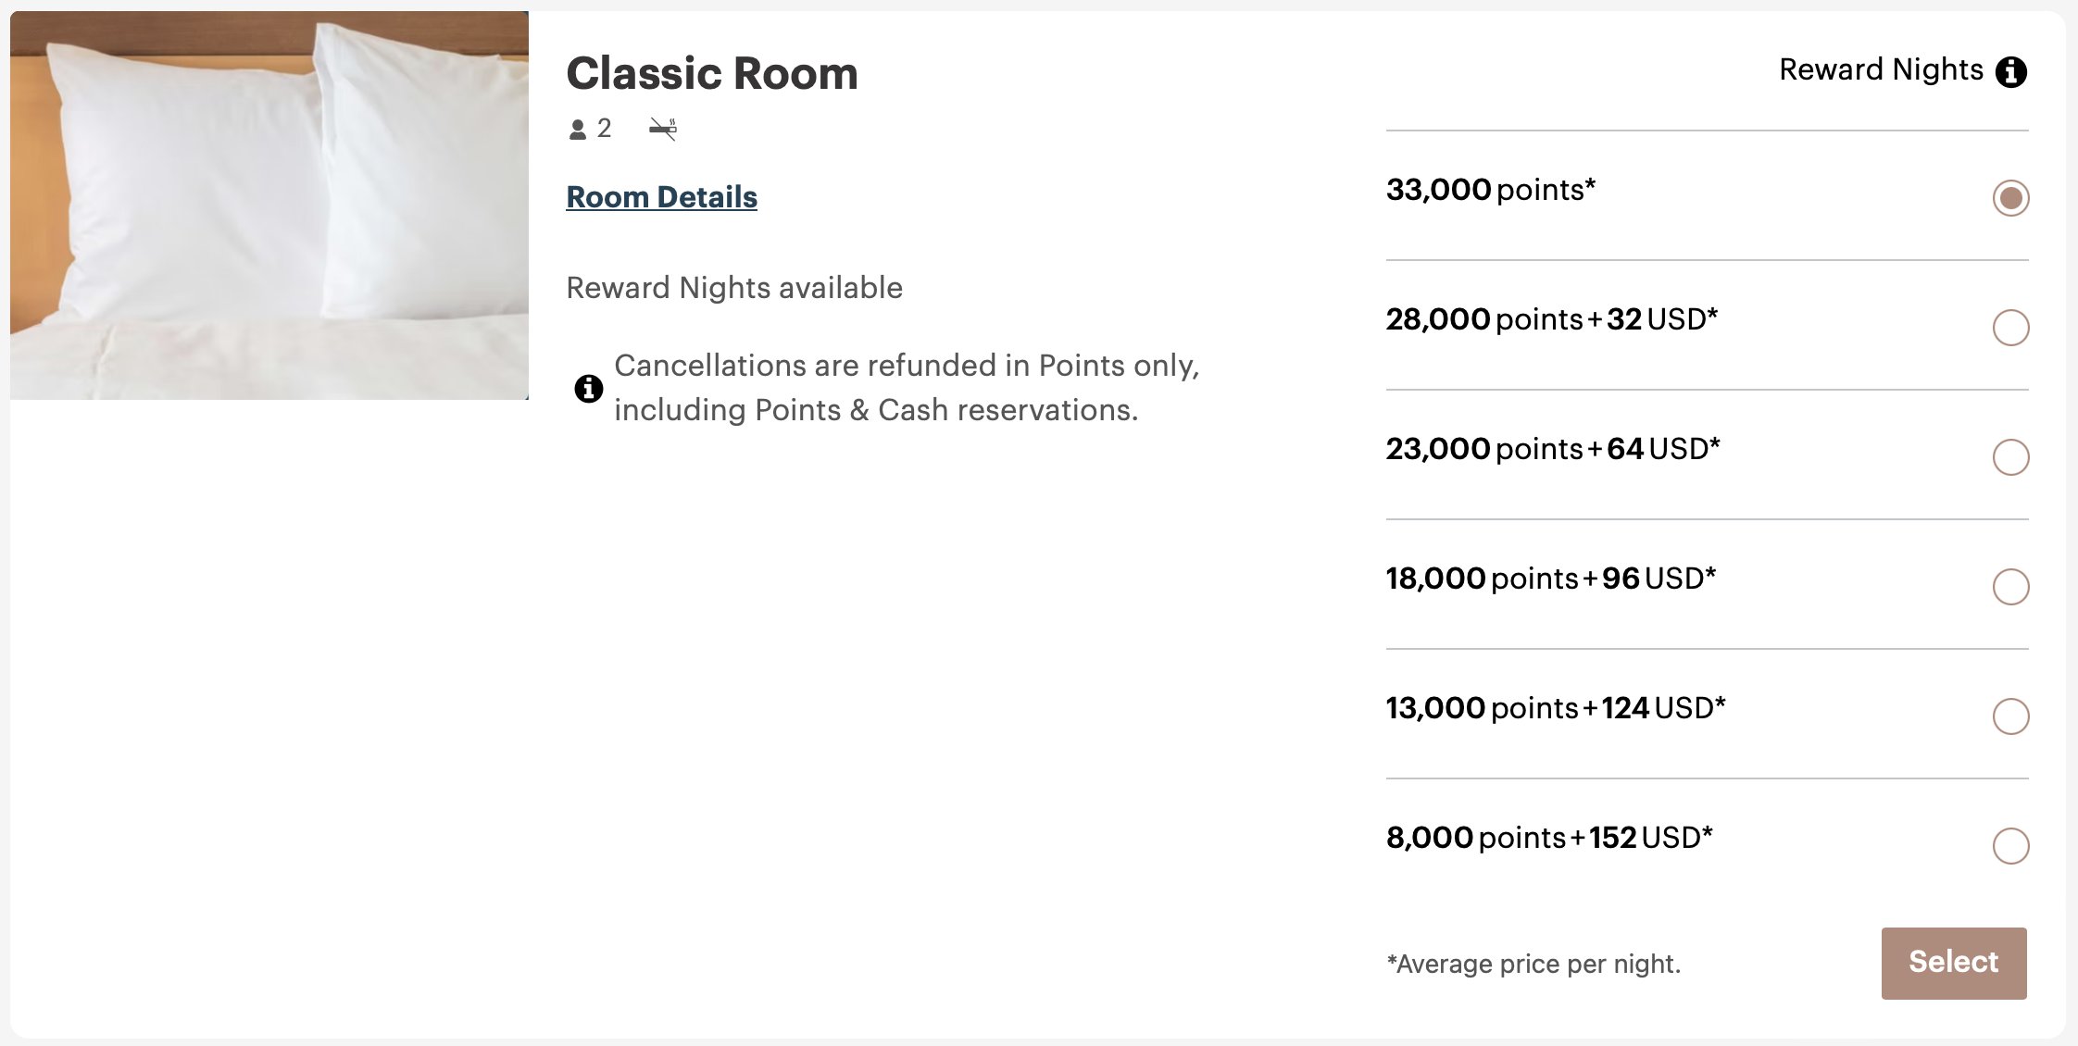Screen dimensions: 2078x1046
Task: Pick the 13,000 points + 124 USD radio
Action: (x=2010, y=716)
